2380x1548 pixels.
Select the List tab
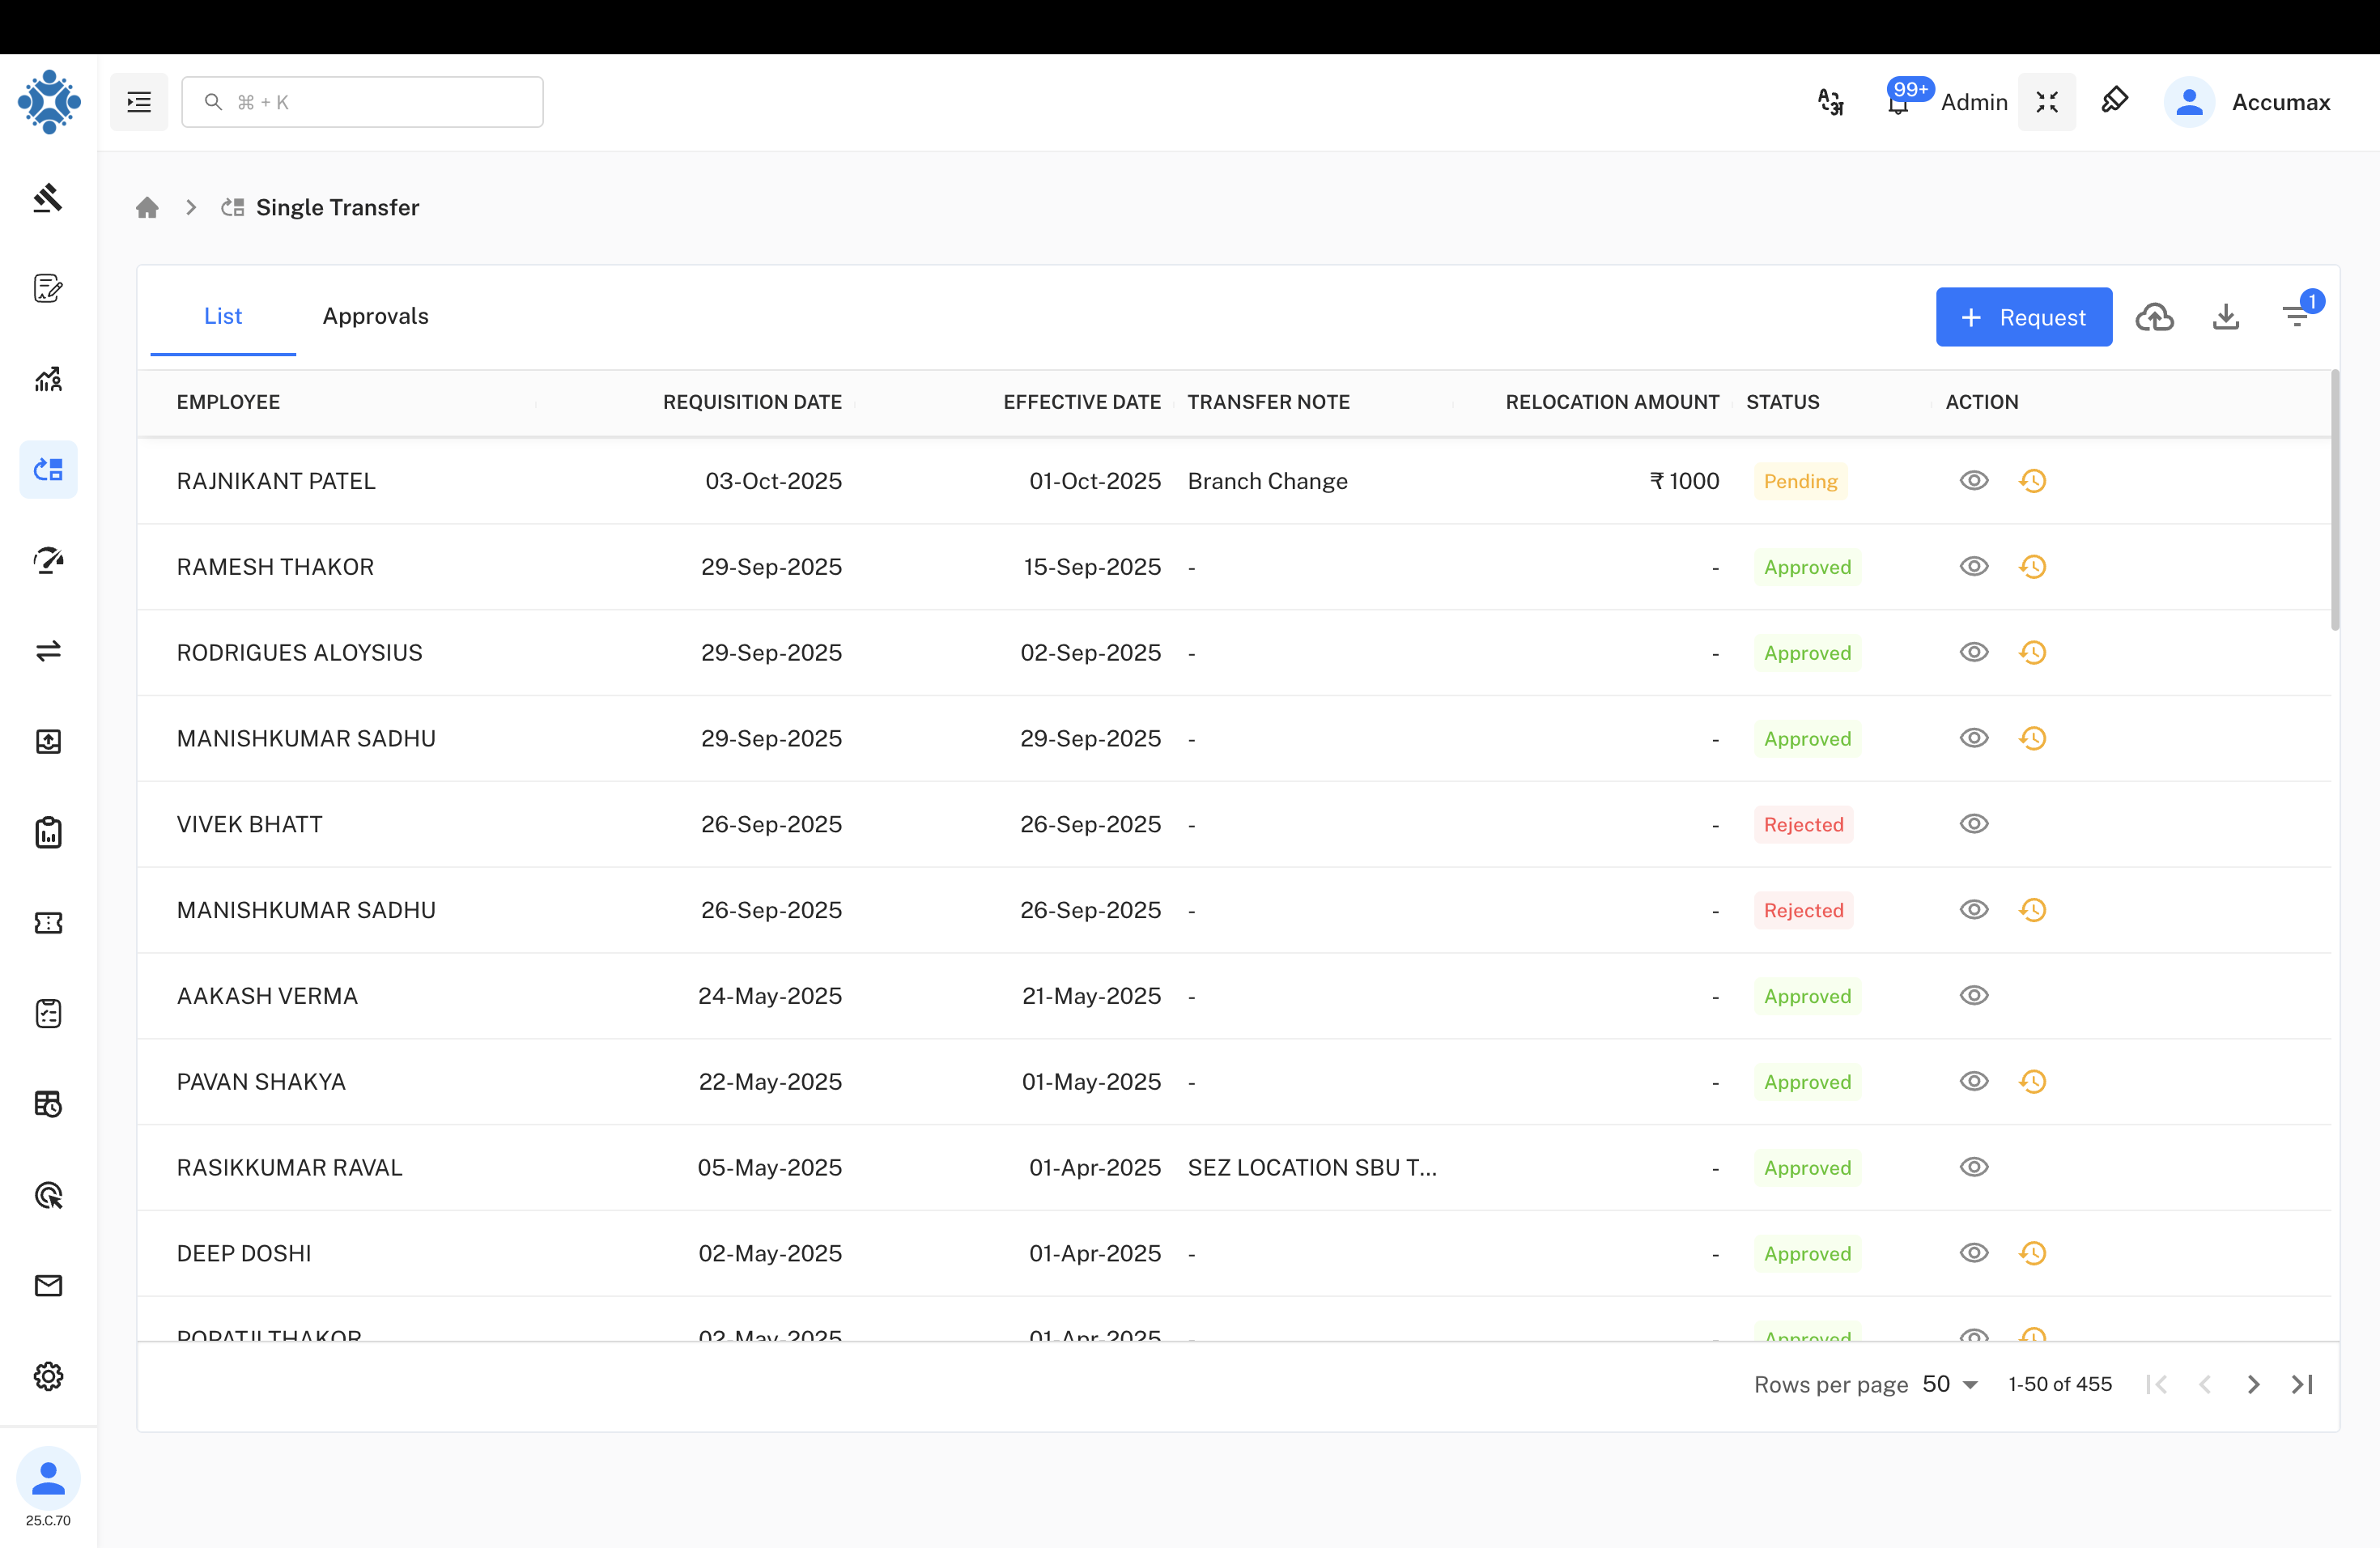click(222, 316)
